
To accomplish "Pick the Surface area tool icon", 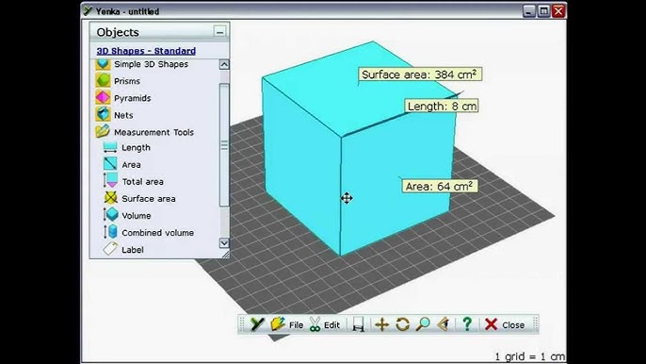I will point(110,198).
